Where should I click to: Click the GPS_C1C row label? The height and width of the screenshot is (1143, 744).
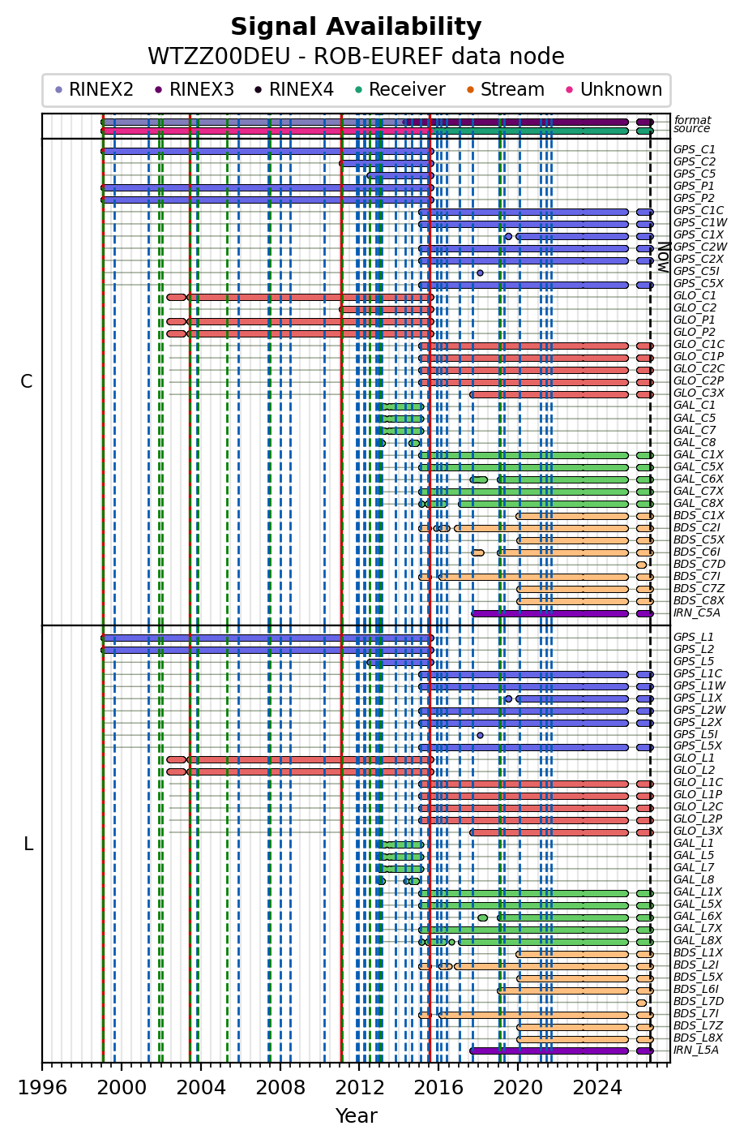[x=699, y=211]
